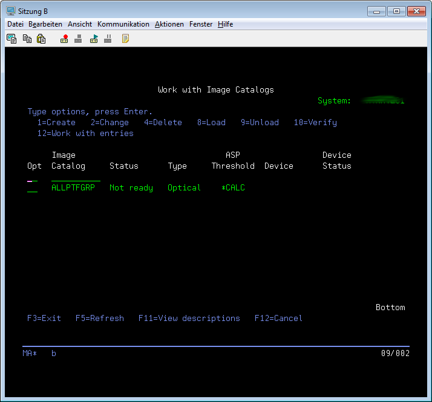Click F3=Exit function key label

tap(44, 319)
